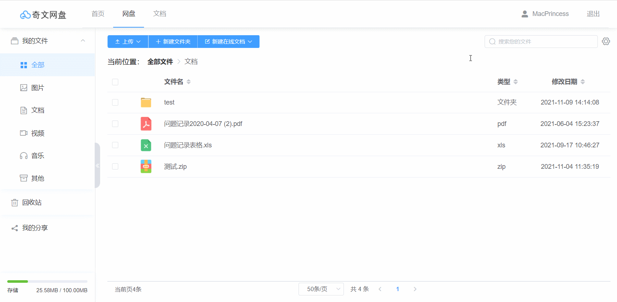Click the MacPrincess user avatar icon

pos(525,14)
